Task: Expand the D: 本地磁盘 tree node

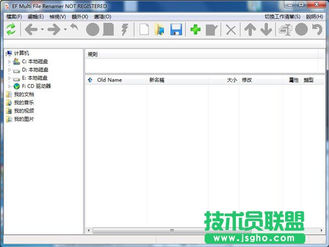Action: click(9, 70)
